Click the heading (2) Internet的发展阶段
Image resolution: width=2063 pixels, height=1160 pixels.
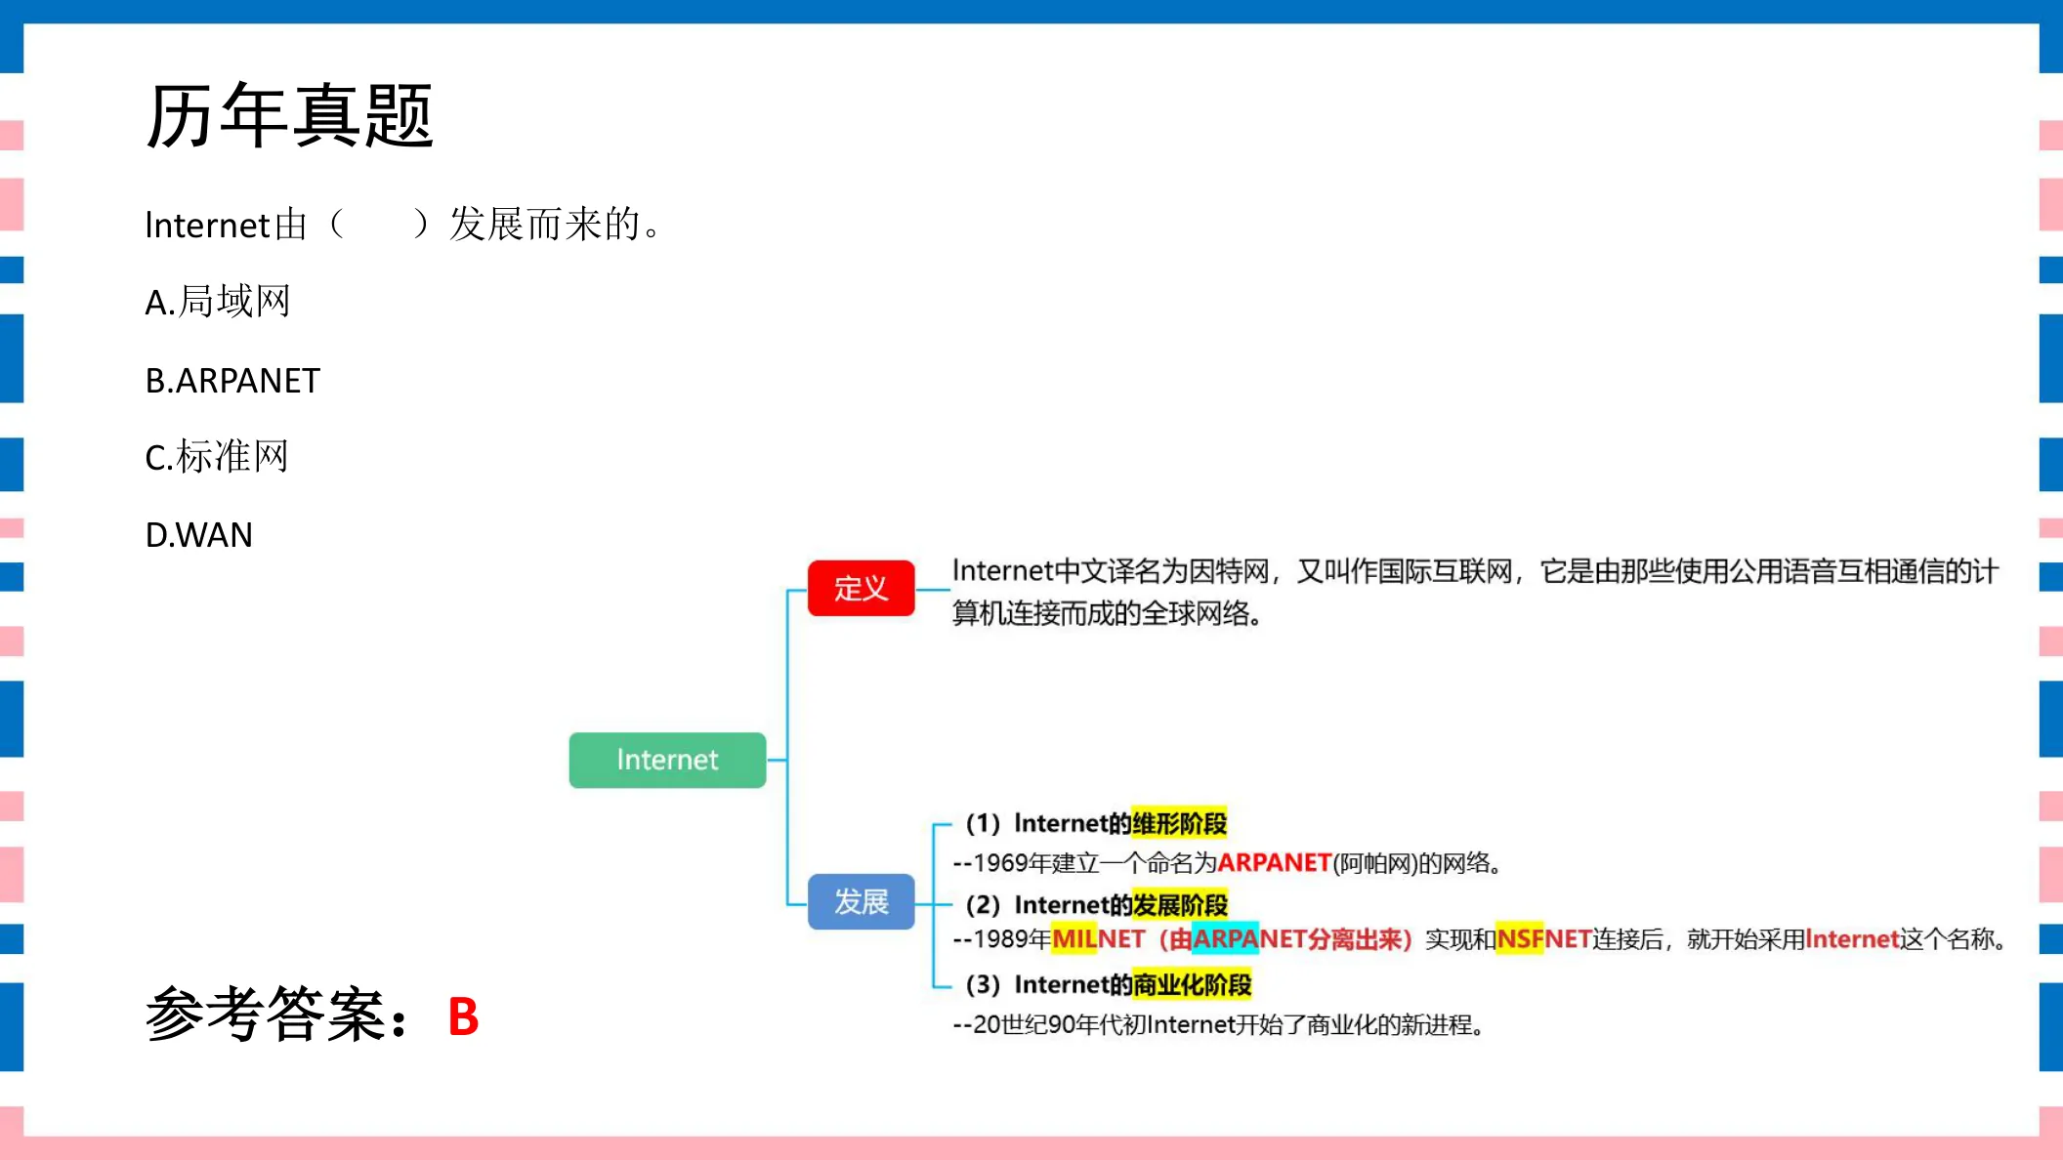pos(1096,905)
